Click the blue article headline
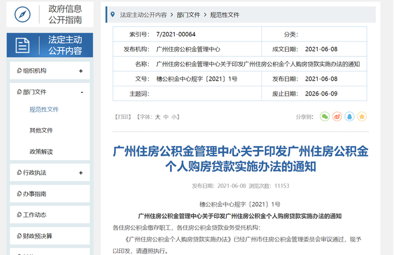Viewport: 397px width, 255px height. coord(240,159)
